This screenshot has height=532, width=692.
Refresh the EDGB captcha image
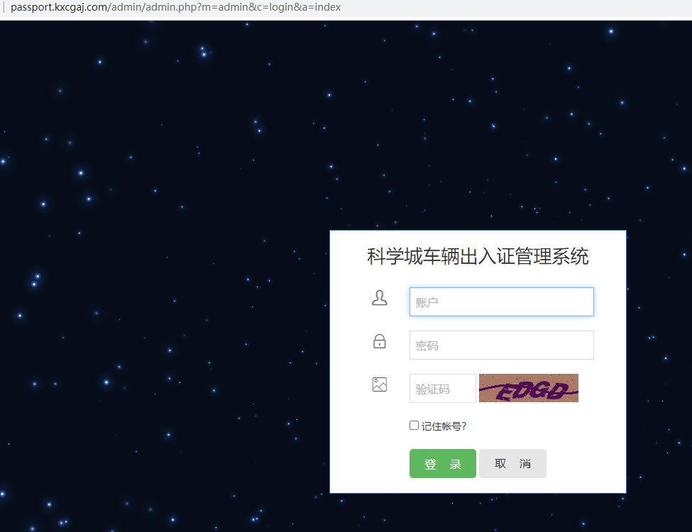528,388
